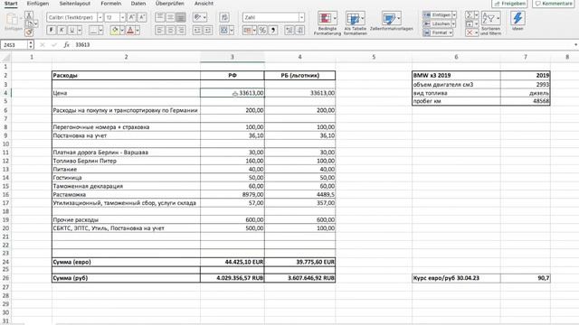Open the Zahl number format dropdown
Screen dimensions: 579x325
[x=301, y=17]
